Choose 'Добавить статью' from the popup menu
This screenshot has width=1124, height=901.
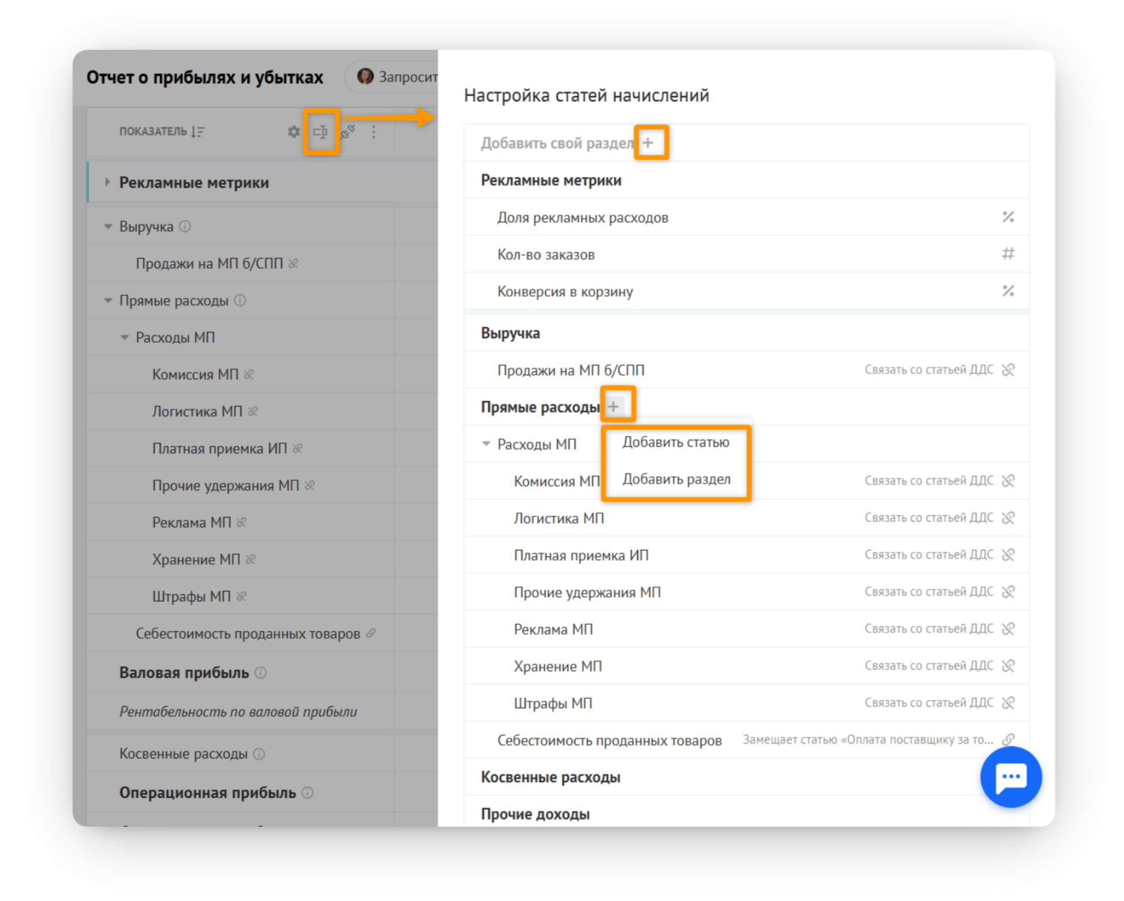coord(676,443)
